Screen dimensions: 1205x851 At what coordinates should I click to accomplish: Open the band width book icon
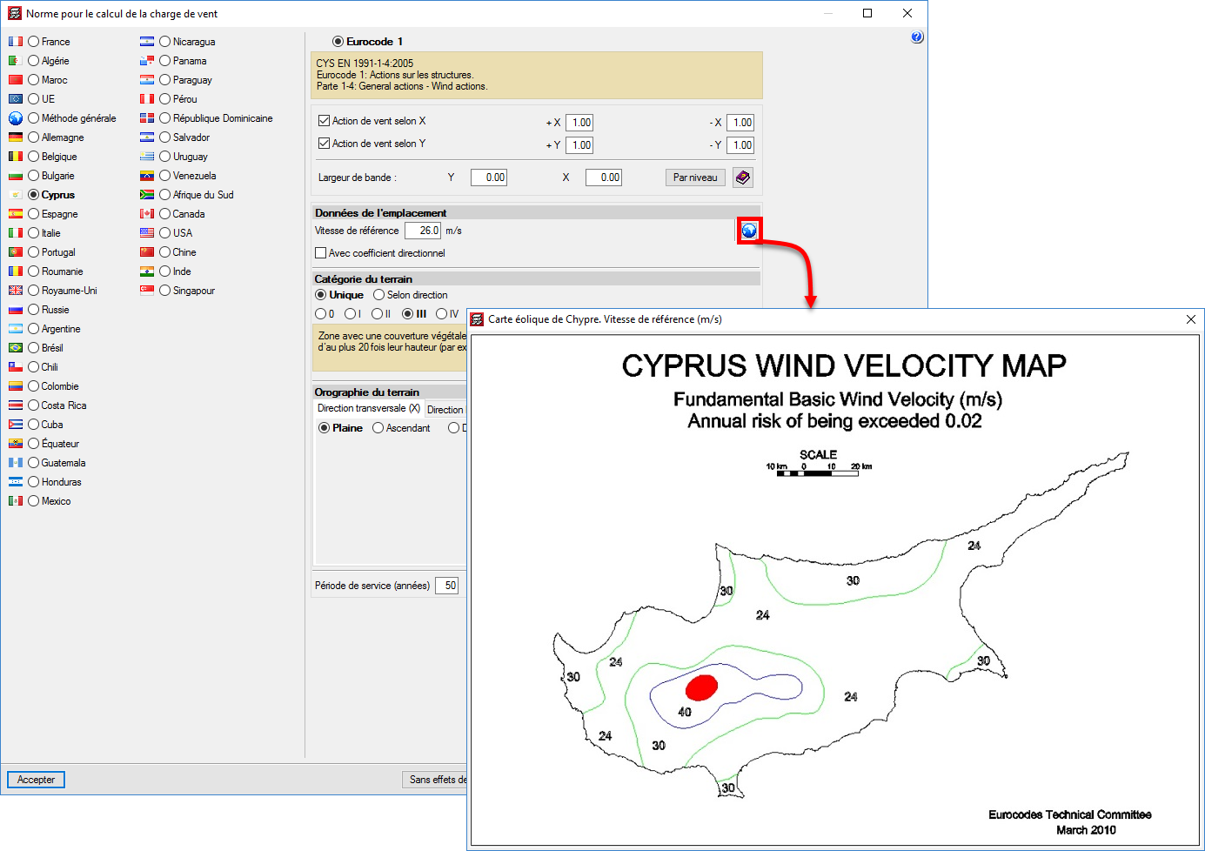click(x=742, y=178)
